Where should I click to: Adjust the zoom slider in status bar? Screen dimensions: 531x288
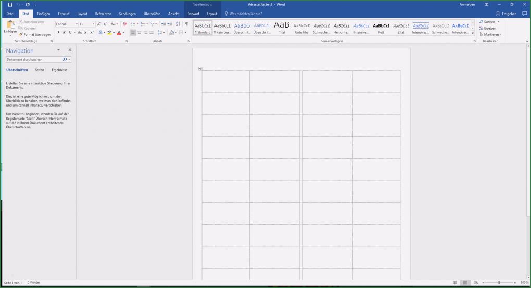coord(499,283)
